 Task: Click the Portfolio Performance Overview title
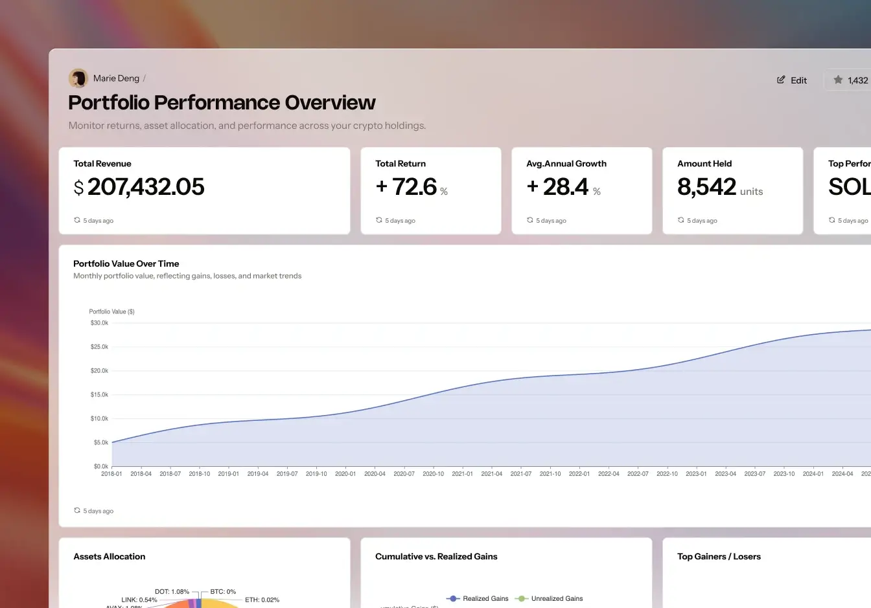222,102
